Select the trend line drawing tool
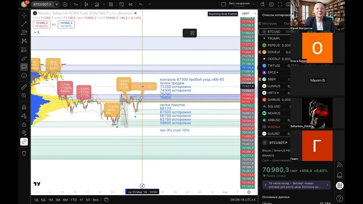 point(24,24)
